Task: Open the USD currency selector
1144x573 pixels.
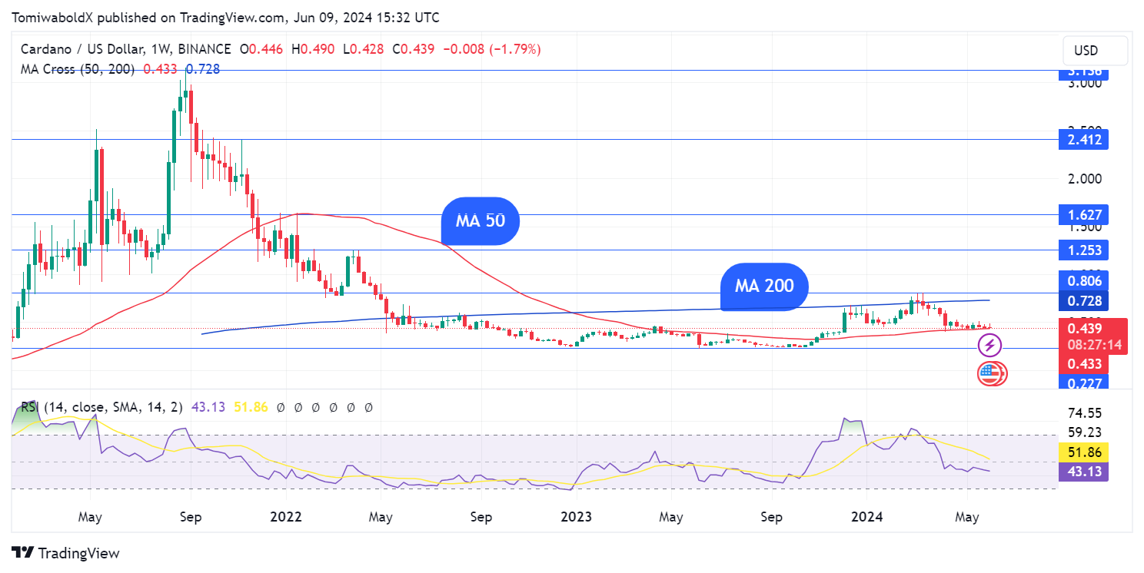Action: (1096, 51)
